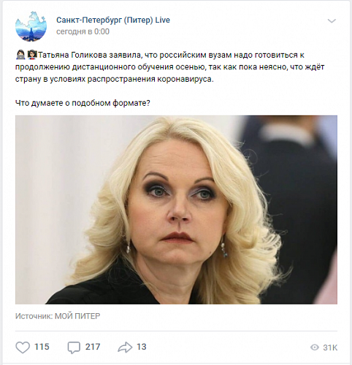Click the woman technologist emoji in the post
The image size is (352, 365).
[x=20, y=55]
